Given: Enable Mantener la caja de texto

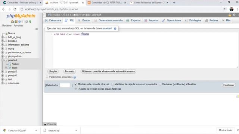Looking at the screenshot, I should tap(112, 84).
